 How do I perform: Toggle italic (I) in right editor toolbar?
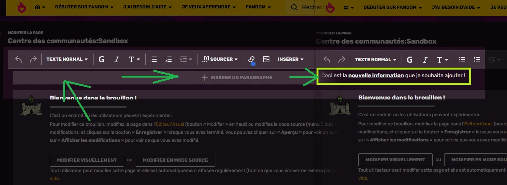(x=425, y=60)
